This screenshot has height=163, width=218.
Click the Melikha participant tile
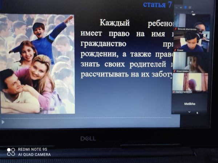point(190,104)
